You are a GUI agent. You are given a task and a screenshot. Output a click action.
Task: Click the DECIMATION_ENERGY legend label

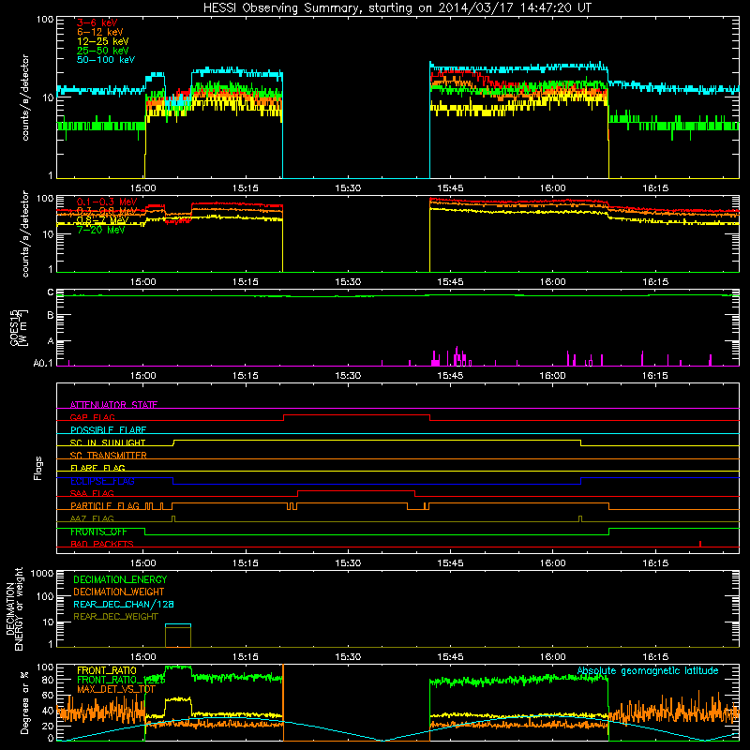click(x=120, y=579)
